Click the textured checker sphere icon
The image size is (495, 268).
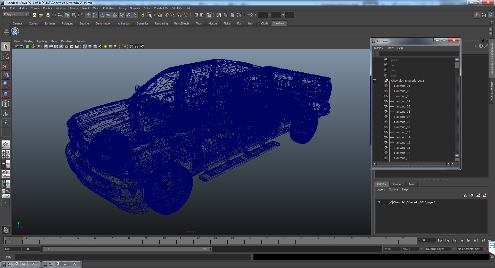100,46
